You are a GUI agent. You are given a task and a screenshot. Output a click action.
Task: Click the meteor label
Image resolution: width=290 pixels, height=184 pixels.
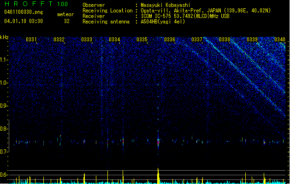pos(65,14)
